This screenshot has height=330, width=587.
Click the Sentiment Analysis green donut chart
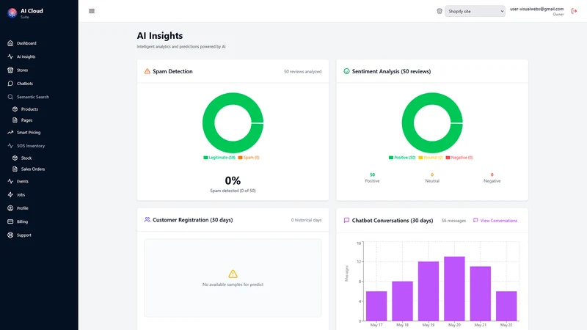(432, 122)
